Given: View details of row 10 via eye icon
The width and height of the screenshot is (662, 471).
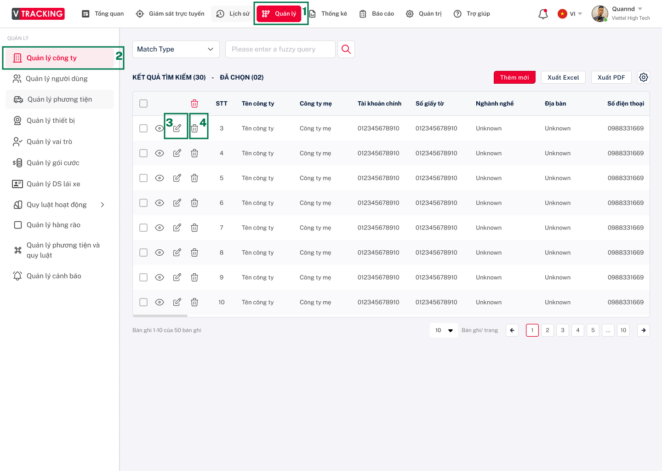Looking at the screenshot, I should (x=160, y=302).
